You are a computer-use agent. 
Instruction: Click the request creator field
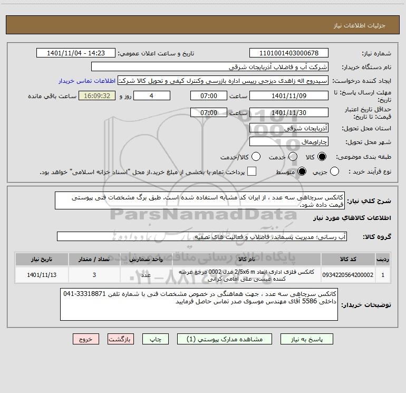(223, 81)
